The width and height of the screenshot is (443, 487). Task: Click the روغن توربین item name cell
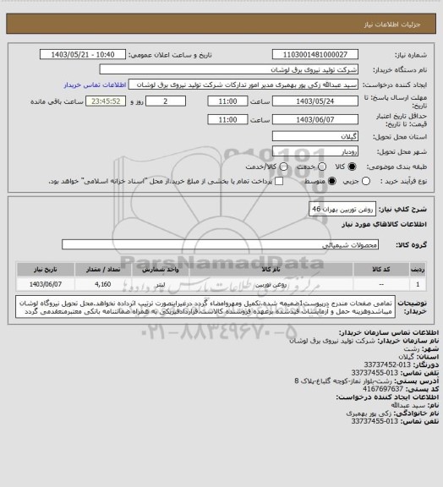pos(271,284)
